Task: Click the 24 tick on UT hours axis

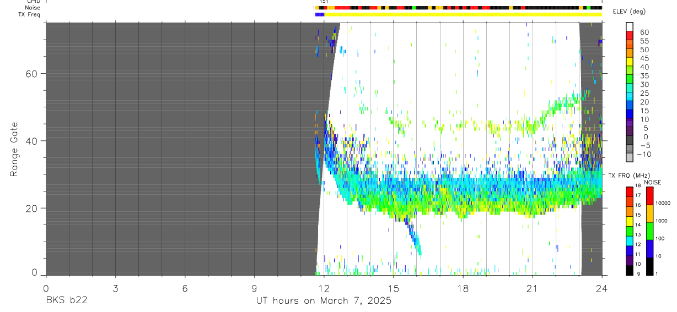Action: coord(602,288)
